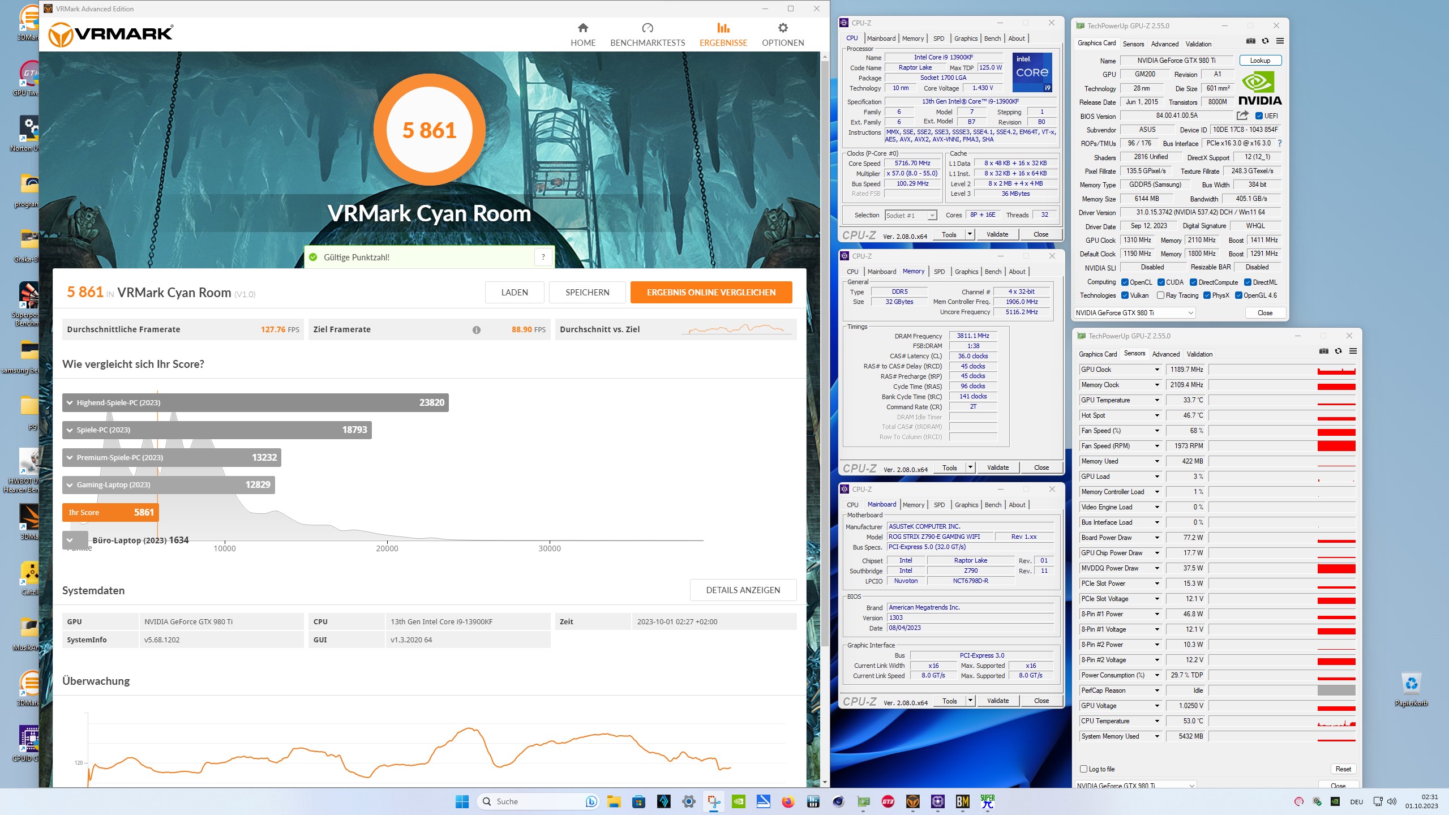Screen dimensions: 1449x815
Task: Open the hamburger menu in GPU-Z Graphics Card window
Action: coord(1280,41)
